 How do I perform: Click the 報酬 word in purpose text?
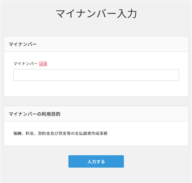[x=18, y=134]
